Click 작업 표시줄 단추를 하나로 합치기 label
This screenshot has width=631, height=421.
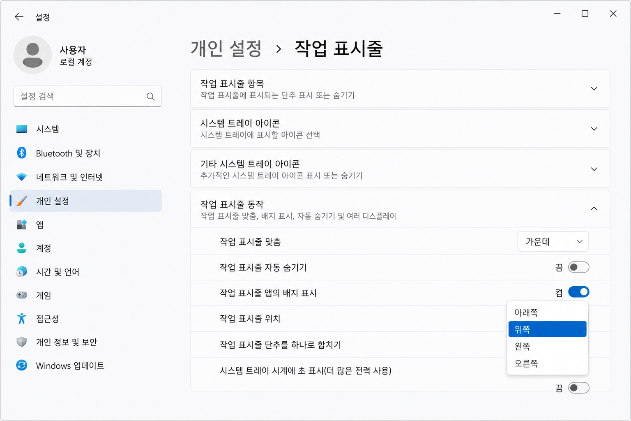[x=280, y=345]
